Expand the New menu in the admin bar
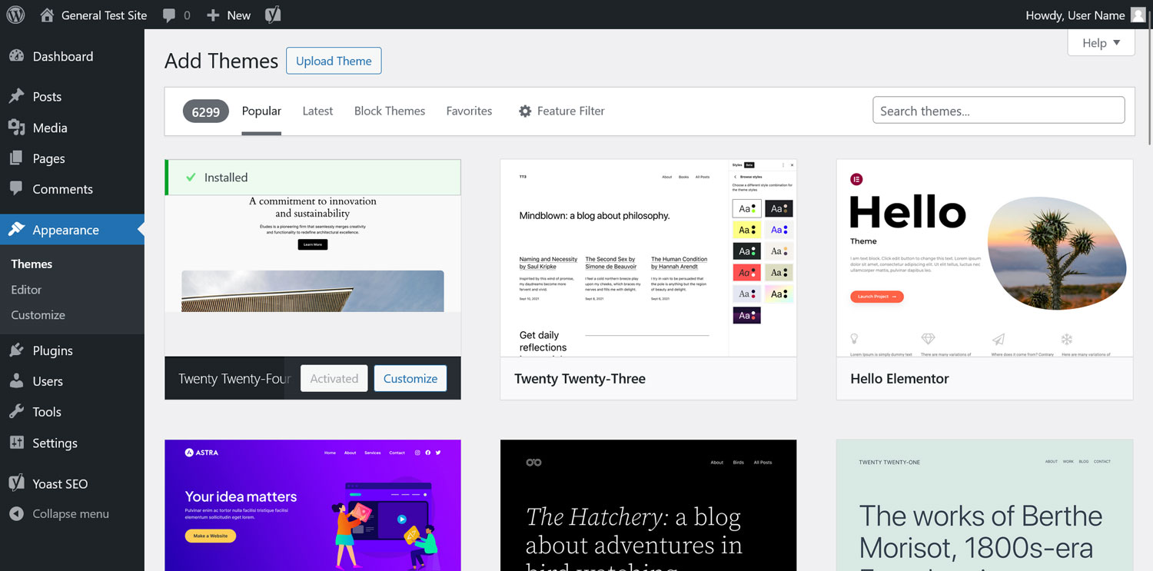 click(x=228, y=15)
